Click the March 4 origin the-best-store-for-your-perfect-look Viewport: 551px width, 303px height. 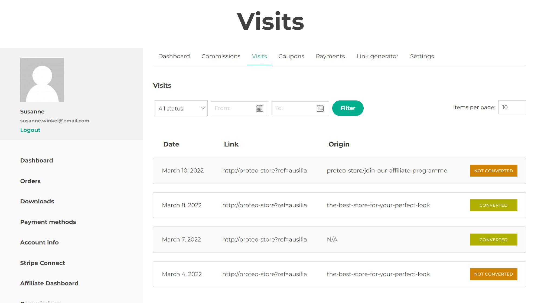(378, 274)
